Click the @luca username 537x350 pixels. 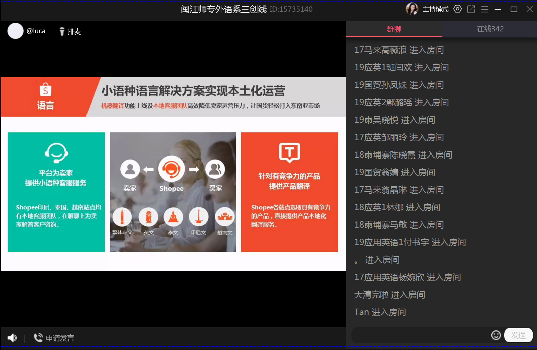click(x=36, y=31)
